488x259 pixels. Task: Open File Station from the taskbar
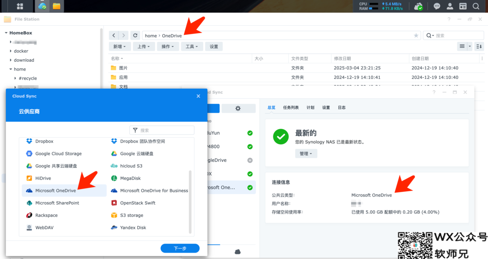[x=56, y=6]
